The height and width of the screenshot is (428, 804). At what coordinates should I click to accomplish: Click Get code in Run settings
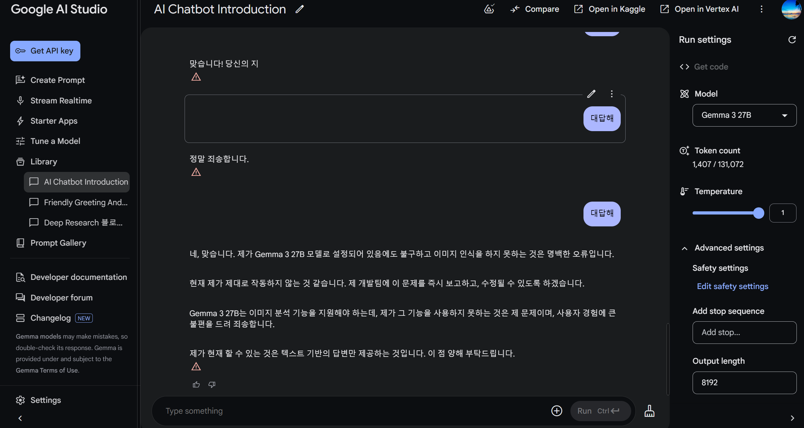coord(704,67)
